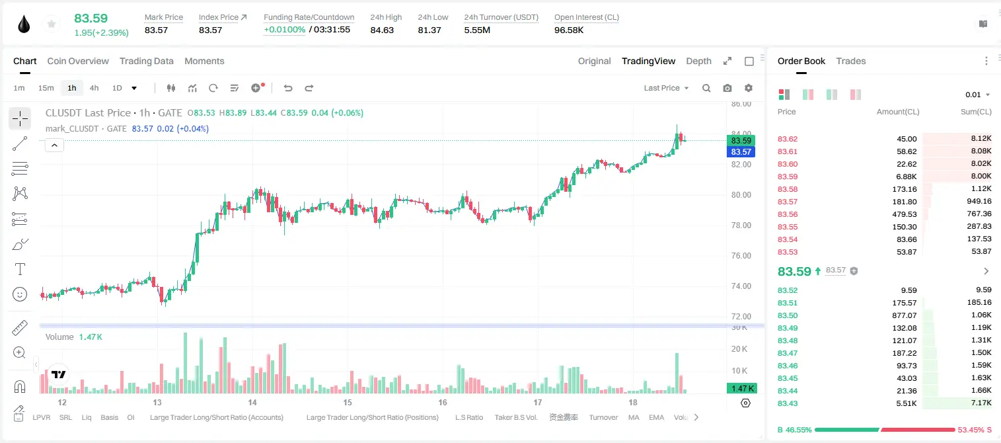Click the TradingView logo on chart

coord(58,374)
